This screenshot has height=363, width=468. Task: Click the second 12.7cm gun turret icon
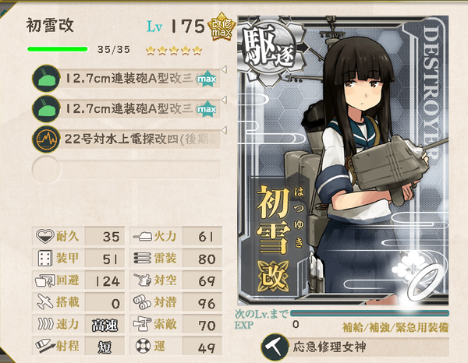click(46, 109)
